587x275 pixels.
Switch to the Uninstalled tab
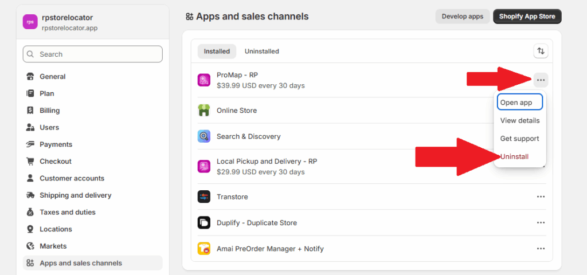pos(261,51)
